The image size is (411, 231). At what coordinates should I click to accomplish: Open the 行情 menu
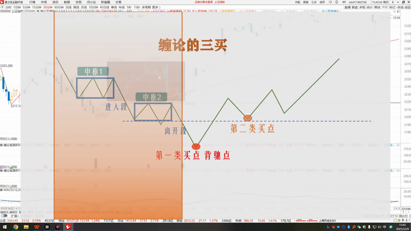tap(32, 2)
